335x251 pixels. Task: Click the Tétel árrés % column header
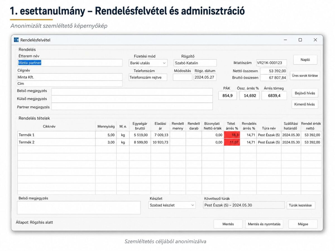pyautogui.click(x=232, y=126)
